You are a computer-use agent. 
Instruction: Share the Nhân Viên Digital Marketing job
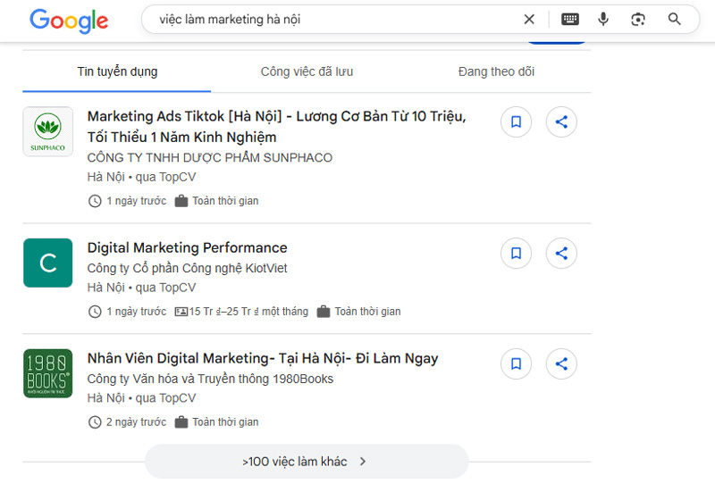561,363
